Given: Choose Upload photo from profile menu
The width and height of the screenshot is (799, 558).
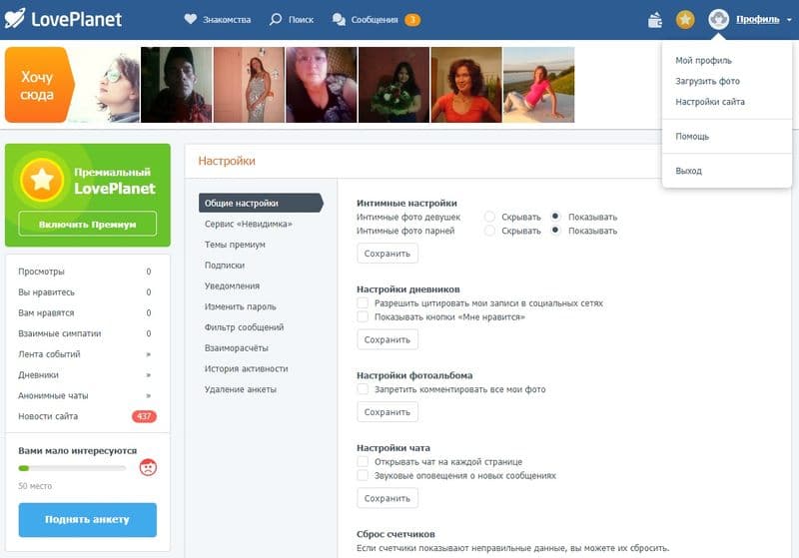Looking at the screenshot, I should [707, 81].
